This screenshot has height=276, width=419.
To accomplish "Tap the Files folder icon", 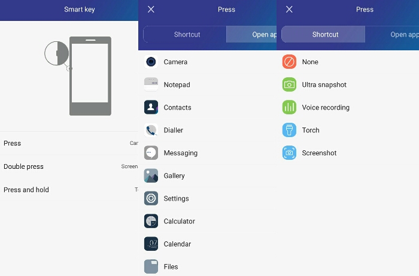I will pyautogui.click(x=151, y=266).
